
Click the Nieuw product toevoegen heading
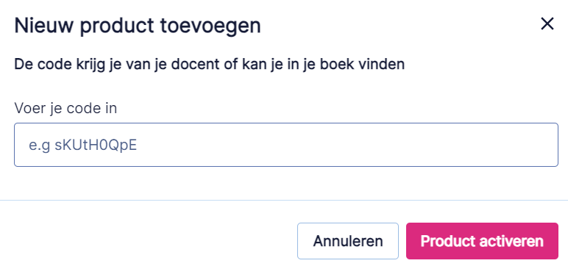tap(138, 26)
